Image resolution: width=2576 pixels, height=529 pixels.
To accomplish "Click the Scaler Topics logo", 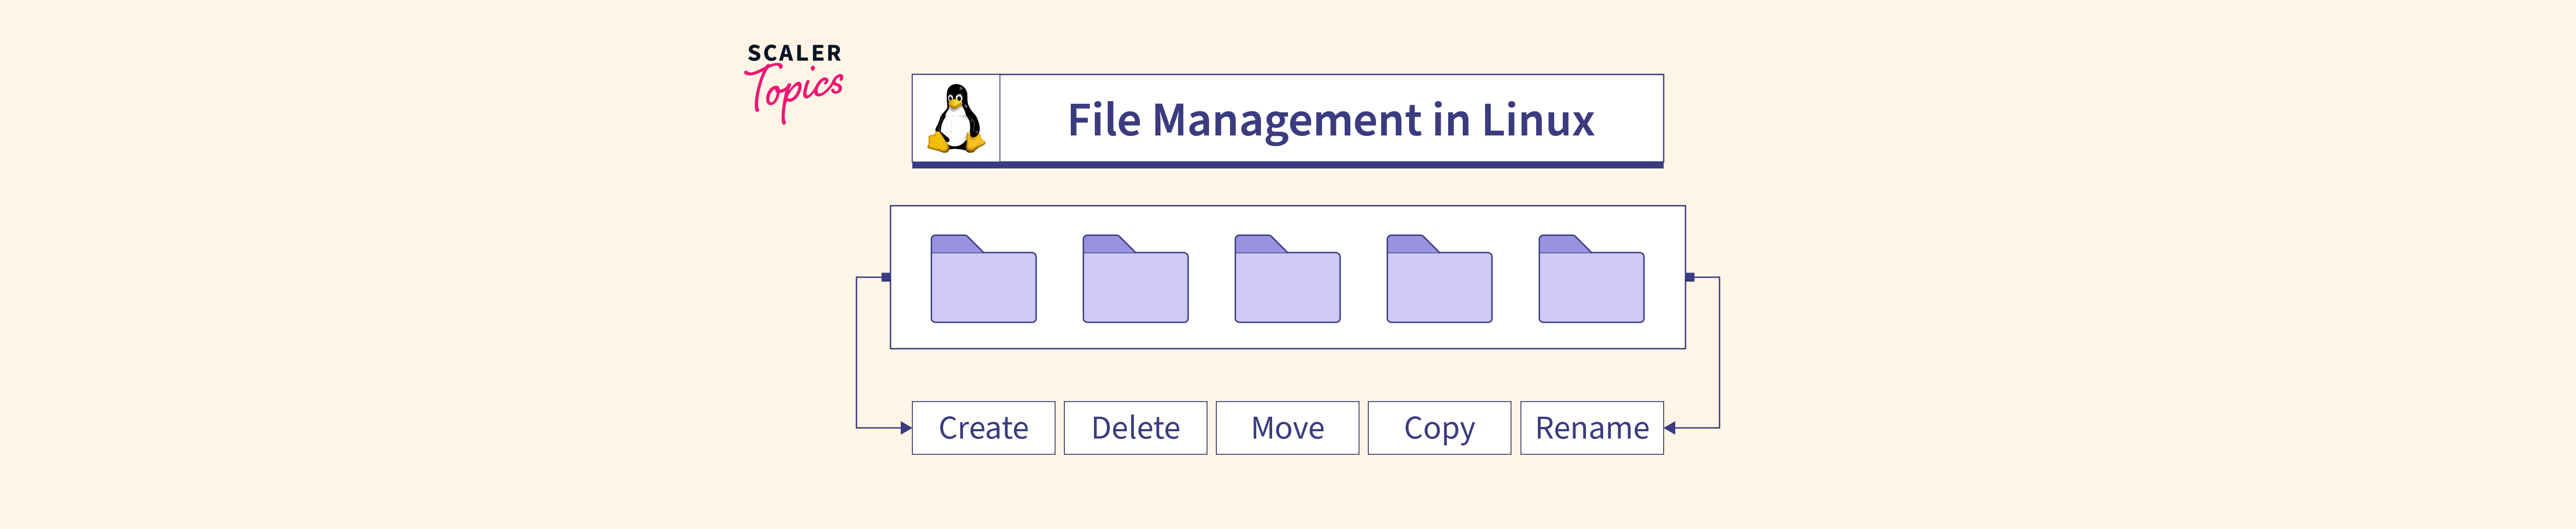I will [795, 82].
